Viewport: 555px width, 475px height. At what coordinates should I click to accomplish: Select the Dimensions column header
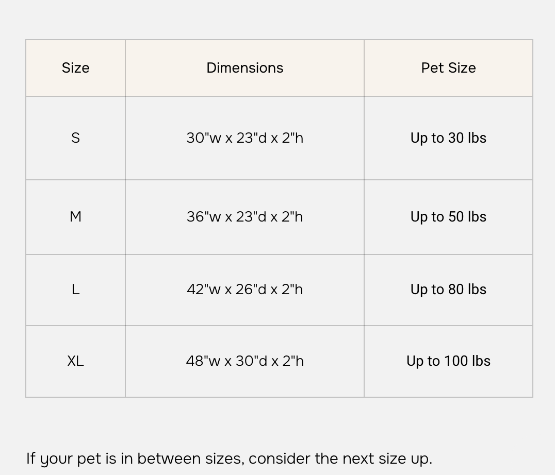coord(244,68)
